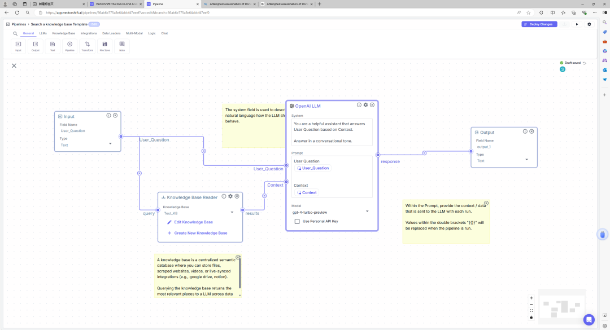Click the Deploy Changes button

point(538,24)
